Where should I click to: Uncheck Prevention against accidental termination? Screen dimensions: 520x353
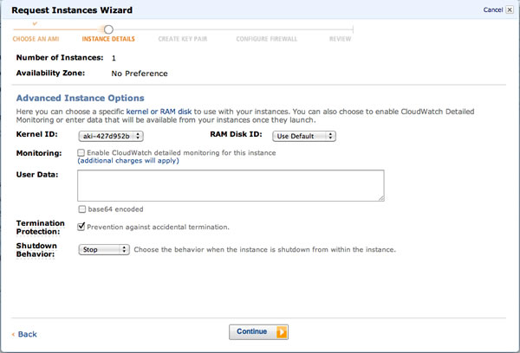point(81,227)
